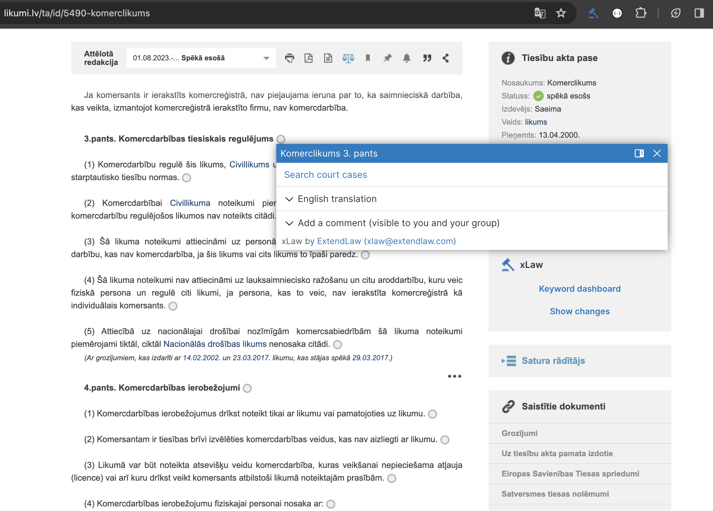
Task: Click the bookmark icon in toolbar
Action: [368, 58]
